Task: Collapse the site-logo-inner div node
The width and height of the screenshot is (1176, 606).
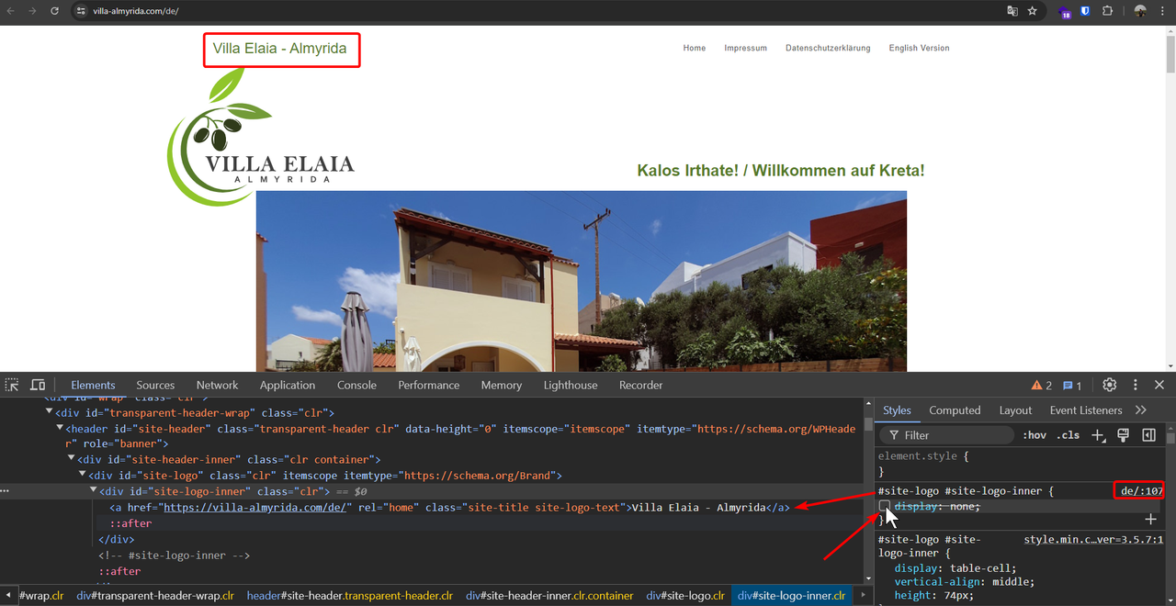Action: coord(93,491)
